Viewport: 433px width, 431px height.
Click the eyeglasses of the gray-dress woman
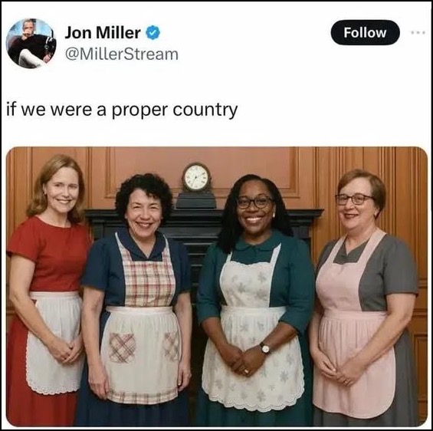click(354, 199)
